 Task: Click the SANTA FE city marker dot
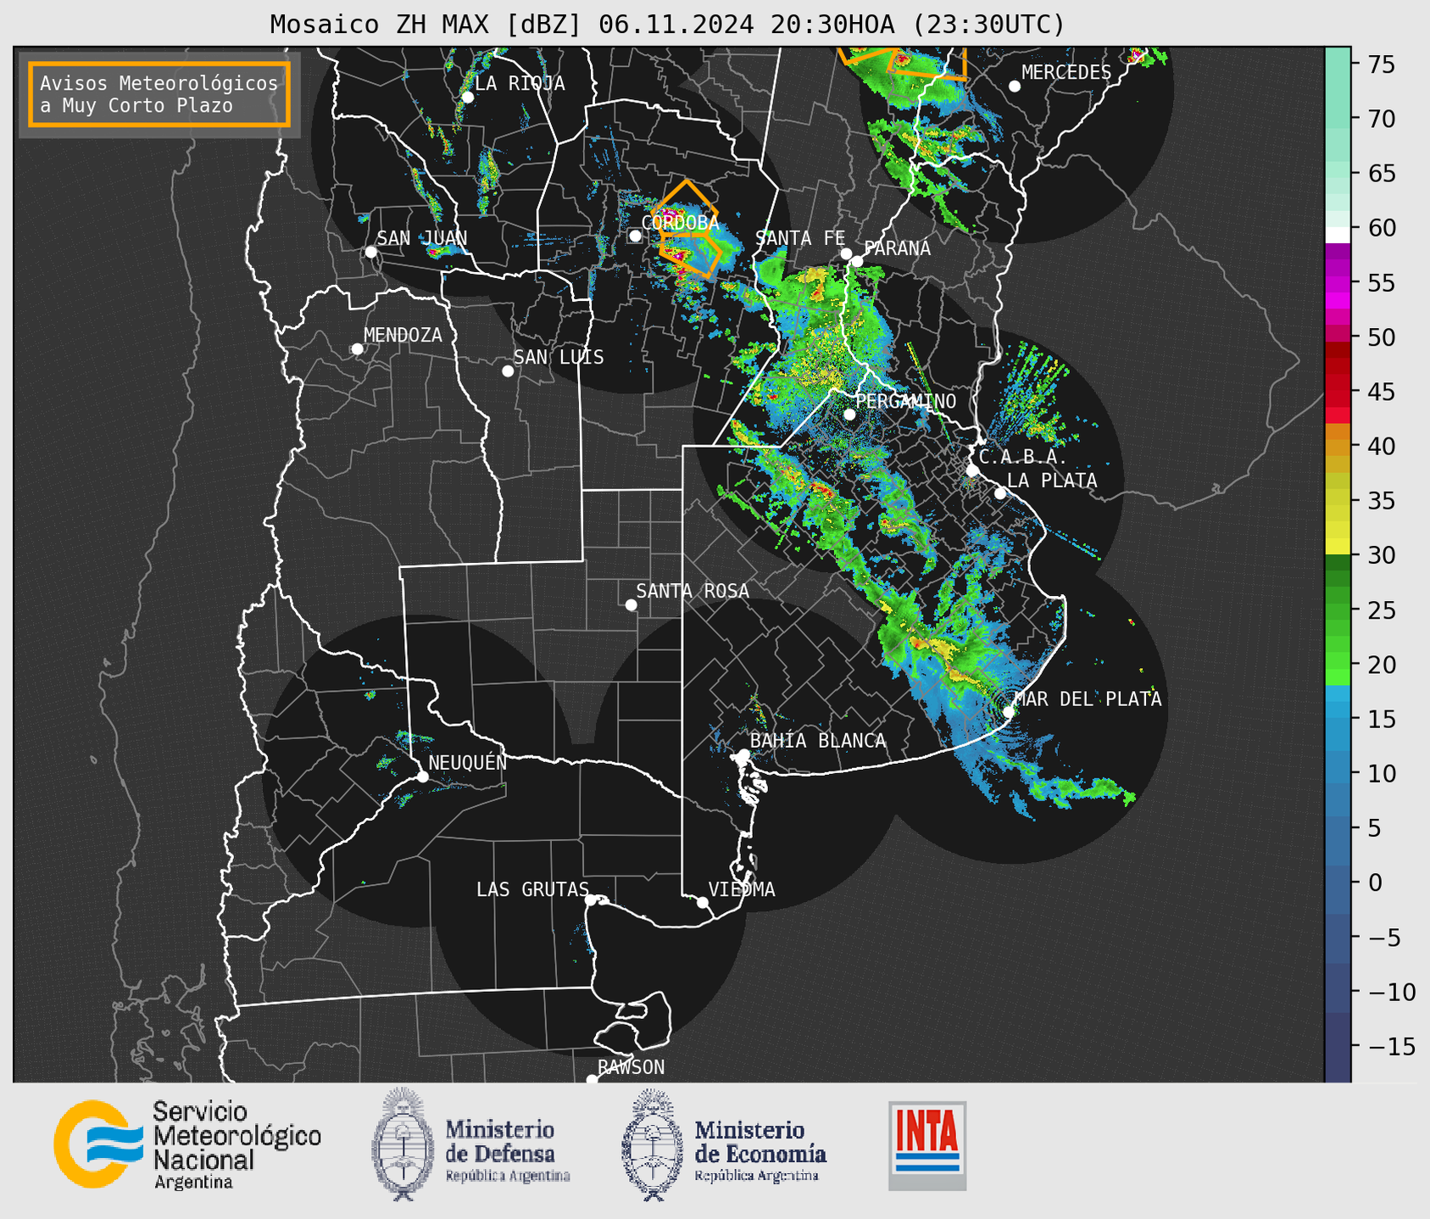[846, 253]
